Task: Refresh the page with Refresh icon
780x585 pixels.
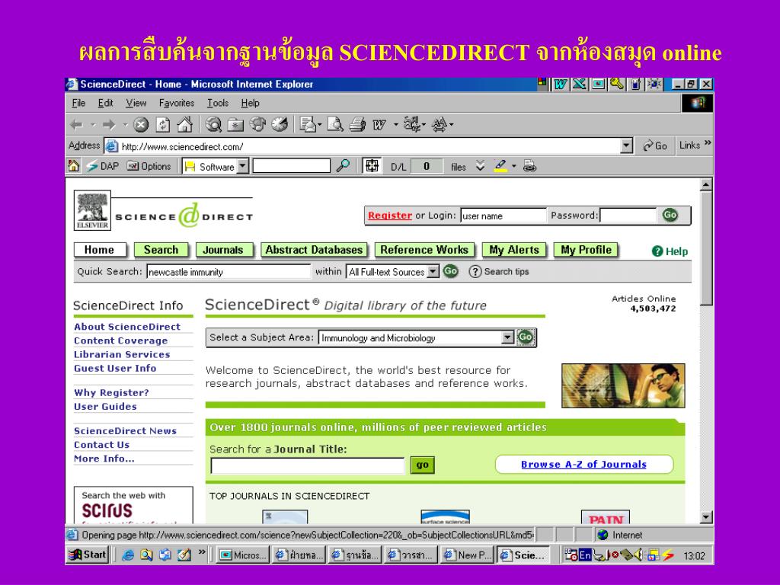Action: click(163, 124)
